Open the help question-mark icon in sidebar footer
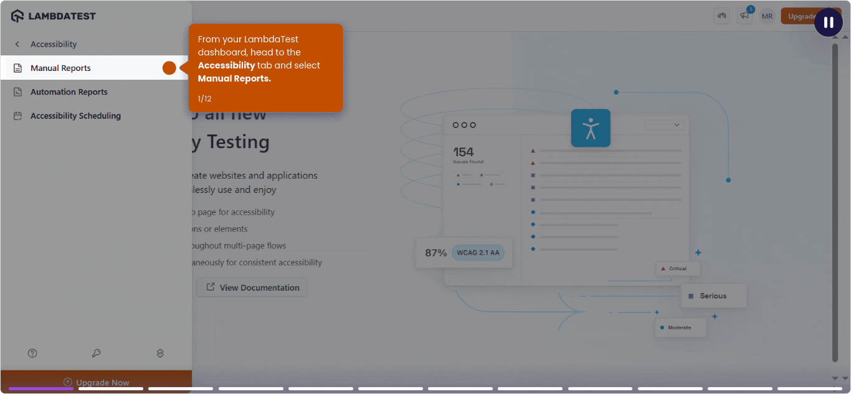 (x=32, y=353)
